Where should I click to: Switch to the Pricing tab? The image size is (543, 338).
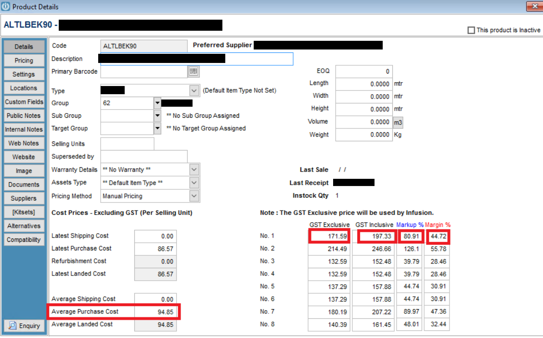(24, 61)
